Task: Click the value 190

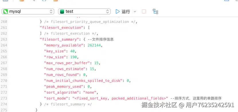Action: pos(73,57)
